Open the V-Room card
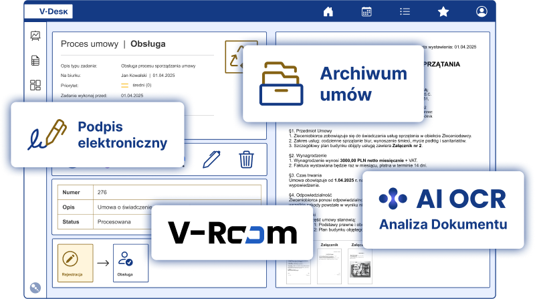The image size is (535, 299). pos(232,233)
